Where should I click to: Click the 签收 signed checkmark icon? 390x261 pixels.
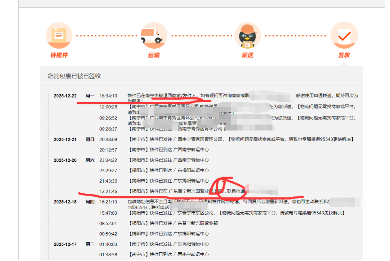coord(344,36)
